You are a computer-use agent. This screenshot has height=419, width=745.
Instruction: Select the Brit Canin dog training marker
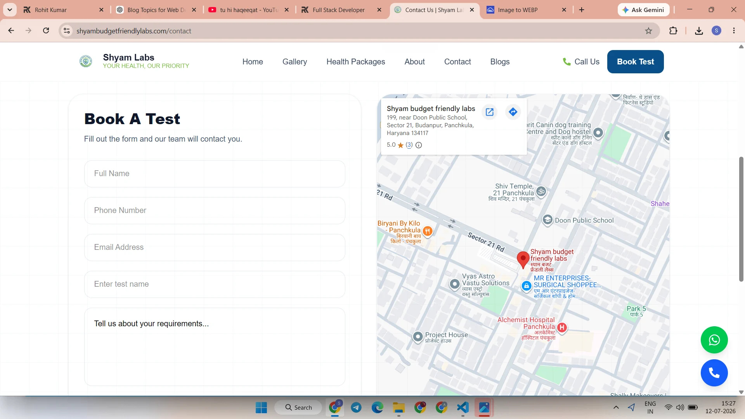[x=598, y=133]
